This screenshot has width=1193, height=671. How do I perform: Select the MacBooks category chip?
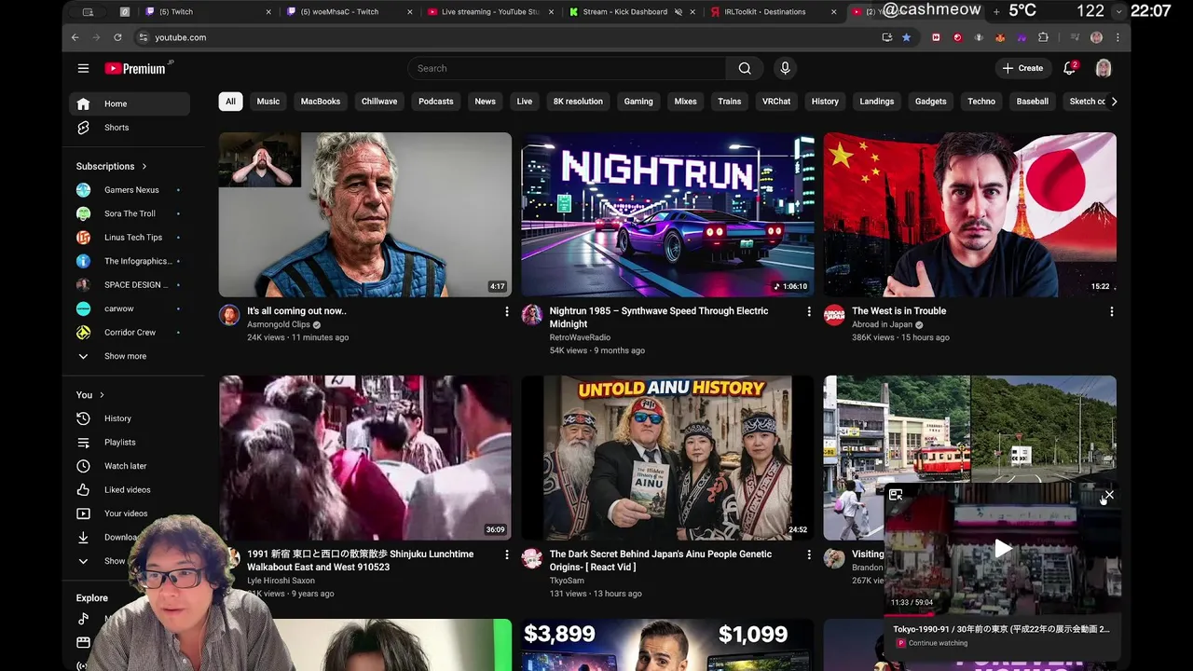[321, 102]
